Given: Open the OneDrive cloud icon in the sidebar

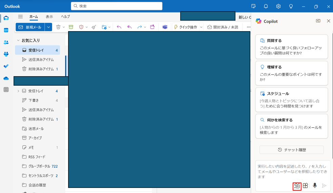Looking at the screenshot, I should click(x=6, y=78).
